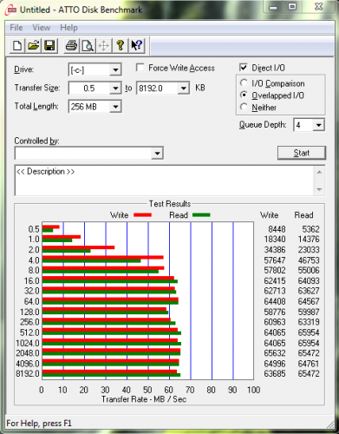This screenshot has height=434, width=339.
Task: Click the yellow question mark About icon
Action: [x=121, y=46]
